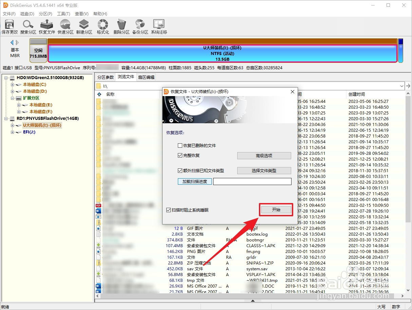Click the 加载扫描进度 button
412x310 pixels.
(195, 181)
